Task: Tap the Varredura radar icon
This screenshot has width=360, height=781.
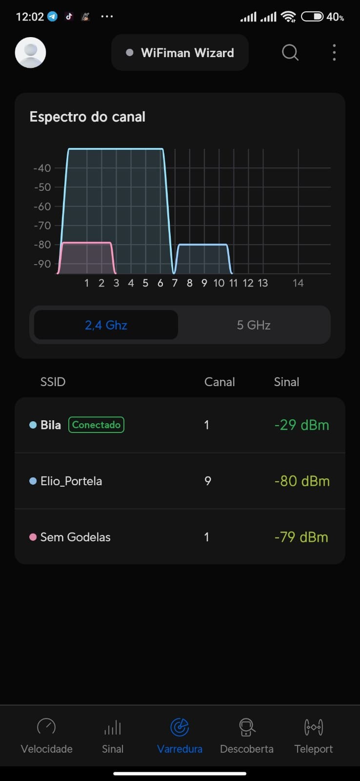Action: pyautogui.click(x=180, y=727)
